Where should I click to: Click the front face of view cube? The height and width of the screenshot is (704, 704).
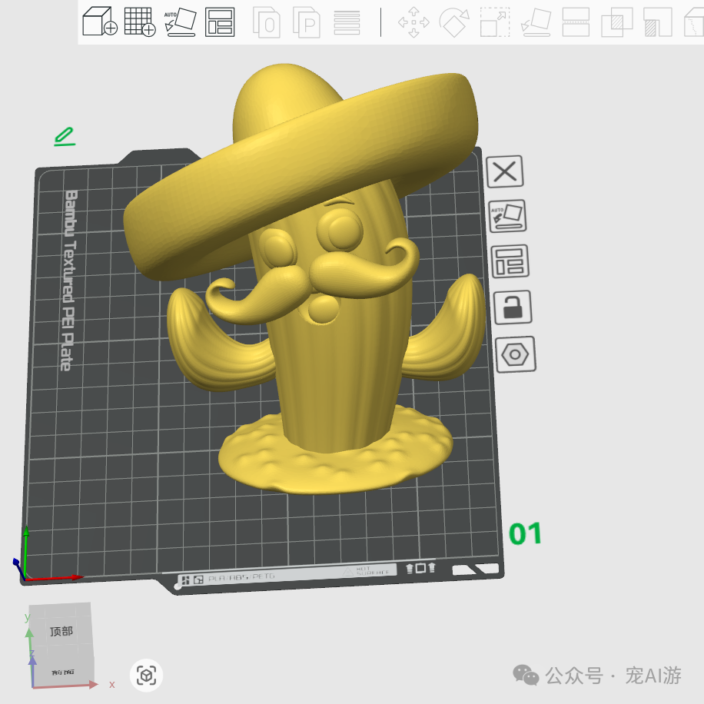(63, 672)
